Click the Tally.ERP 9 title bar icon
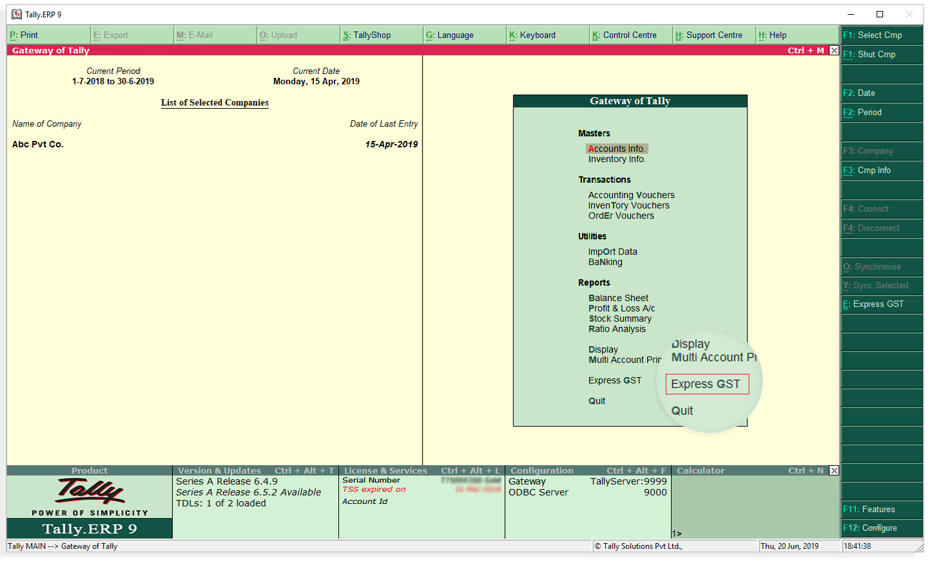 pos(17,14)
